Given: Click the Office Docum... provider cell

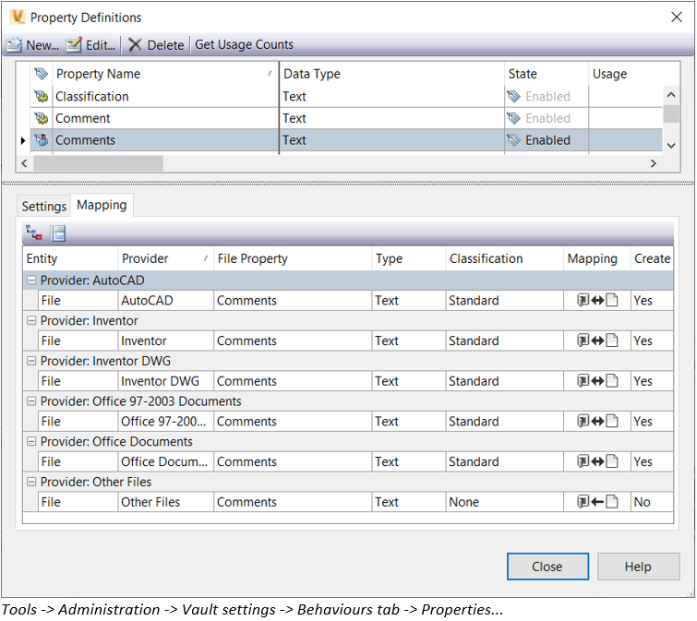Looking at the screenshot, I should coord(165,461).
